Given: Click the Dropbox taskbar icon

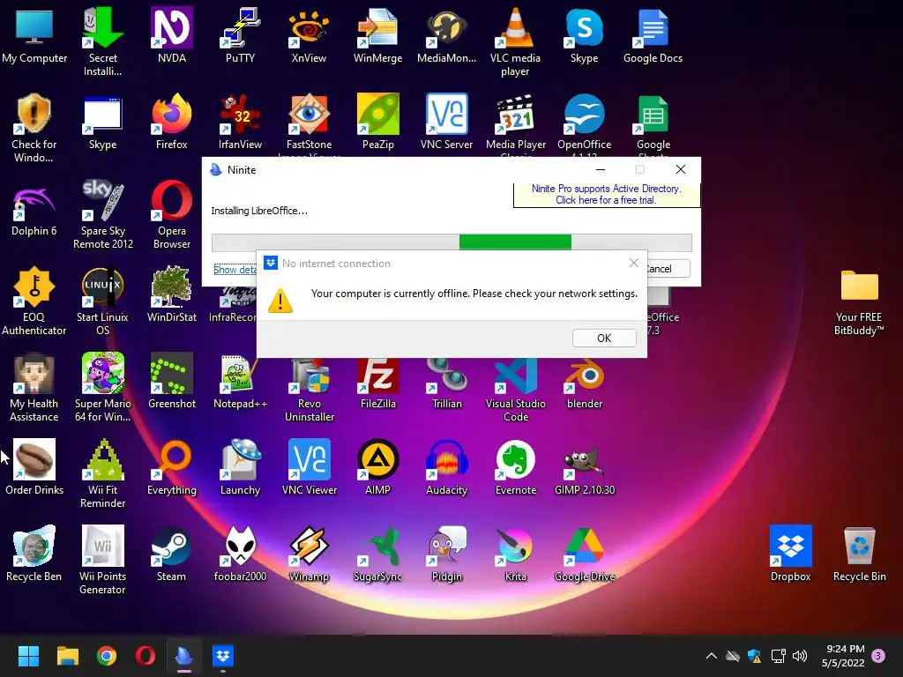Looking at the screenshot, I should (223, 656).
